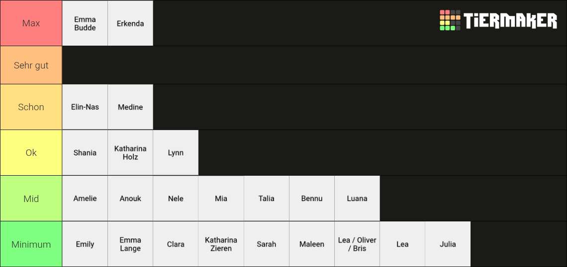
Task: Click the Lynn tile in Ok row
Action: click(176, 153)
